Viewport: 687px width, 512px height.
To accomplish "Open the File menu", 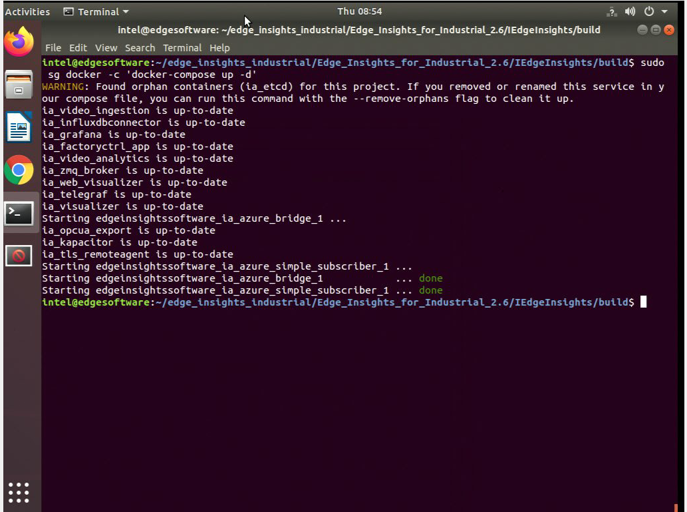I will (x=53, y=48).
